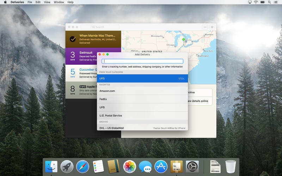
Task: Open the View menu
Action: point(47,2)
